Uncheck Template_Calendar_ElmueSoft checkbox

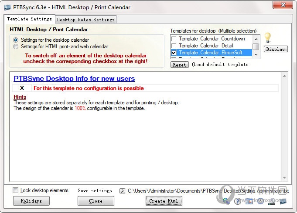(174, 53)
